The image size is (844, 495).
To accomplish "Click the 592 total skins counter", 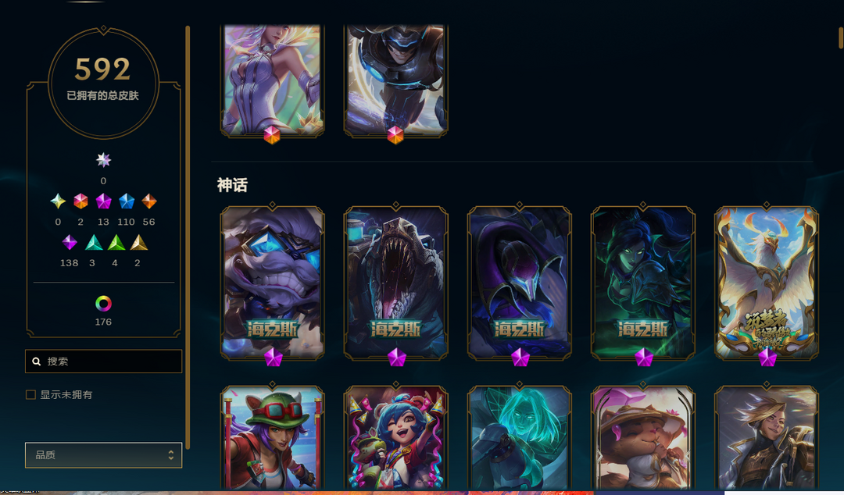I will point(103,69).
